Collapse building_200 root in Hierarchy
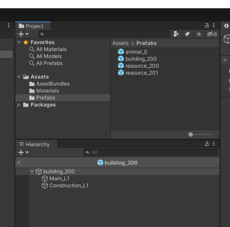This screenshot has height=227, width=230. (x=32, y=172)
